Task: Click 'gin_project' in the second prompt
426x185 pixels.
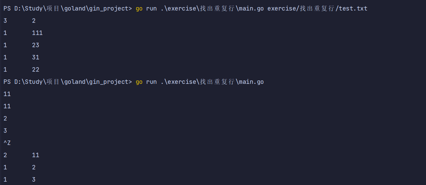Action: coord(108,82)
